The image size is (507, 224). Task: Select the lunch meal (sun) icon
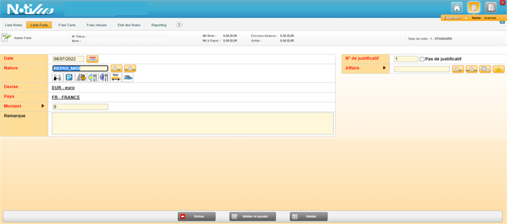pos(93,77)
